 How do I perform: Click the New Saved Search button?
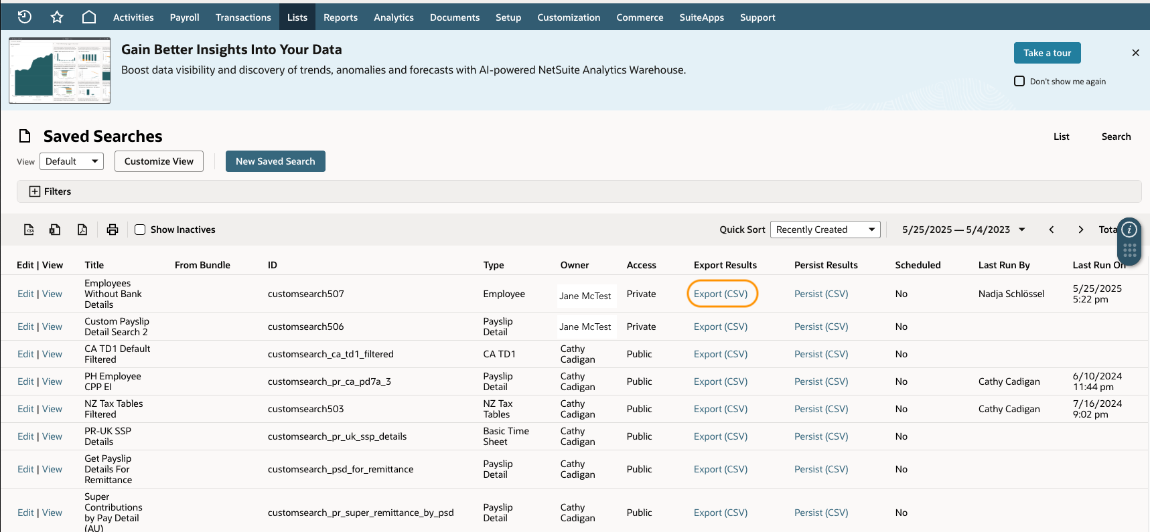pyautogui.click(x=275, y=161)
